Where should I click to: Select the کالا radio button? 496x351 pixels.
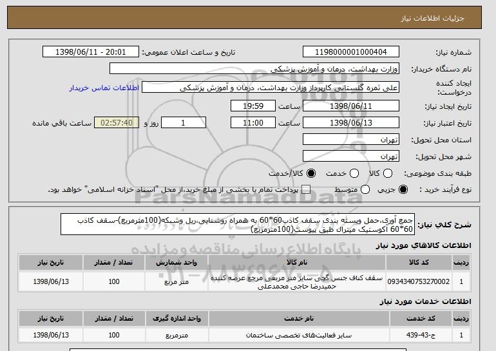[388, 173]
